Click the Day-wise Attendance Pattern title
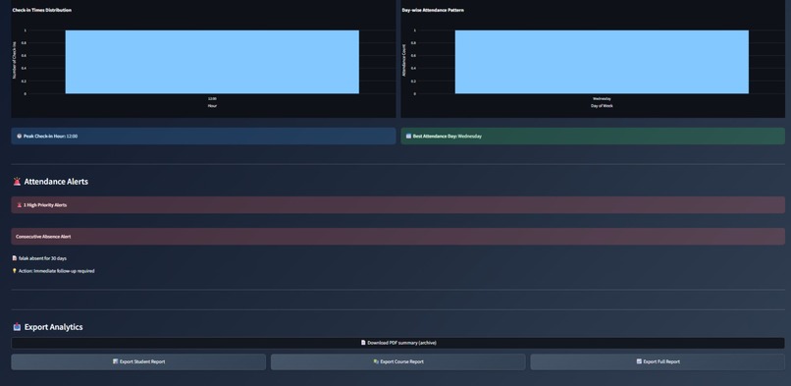The height and width of the screenshot is (386, 791). coord(433,10)
